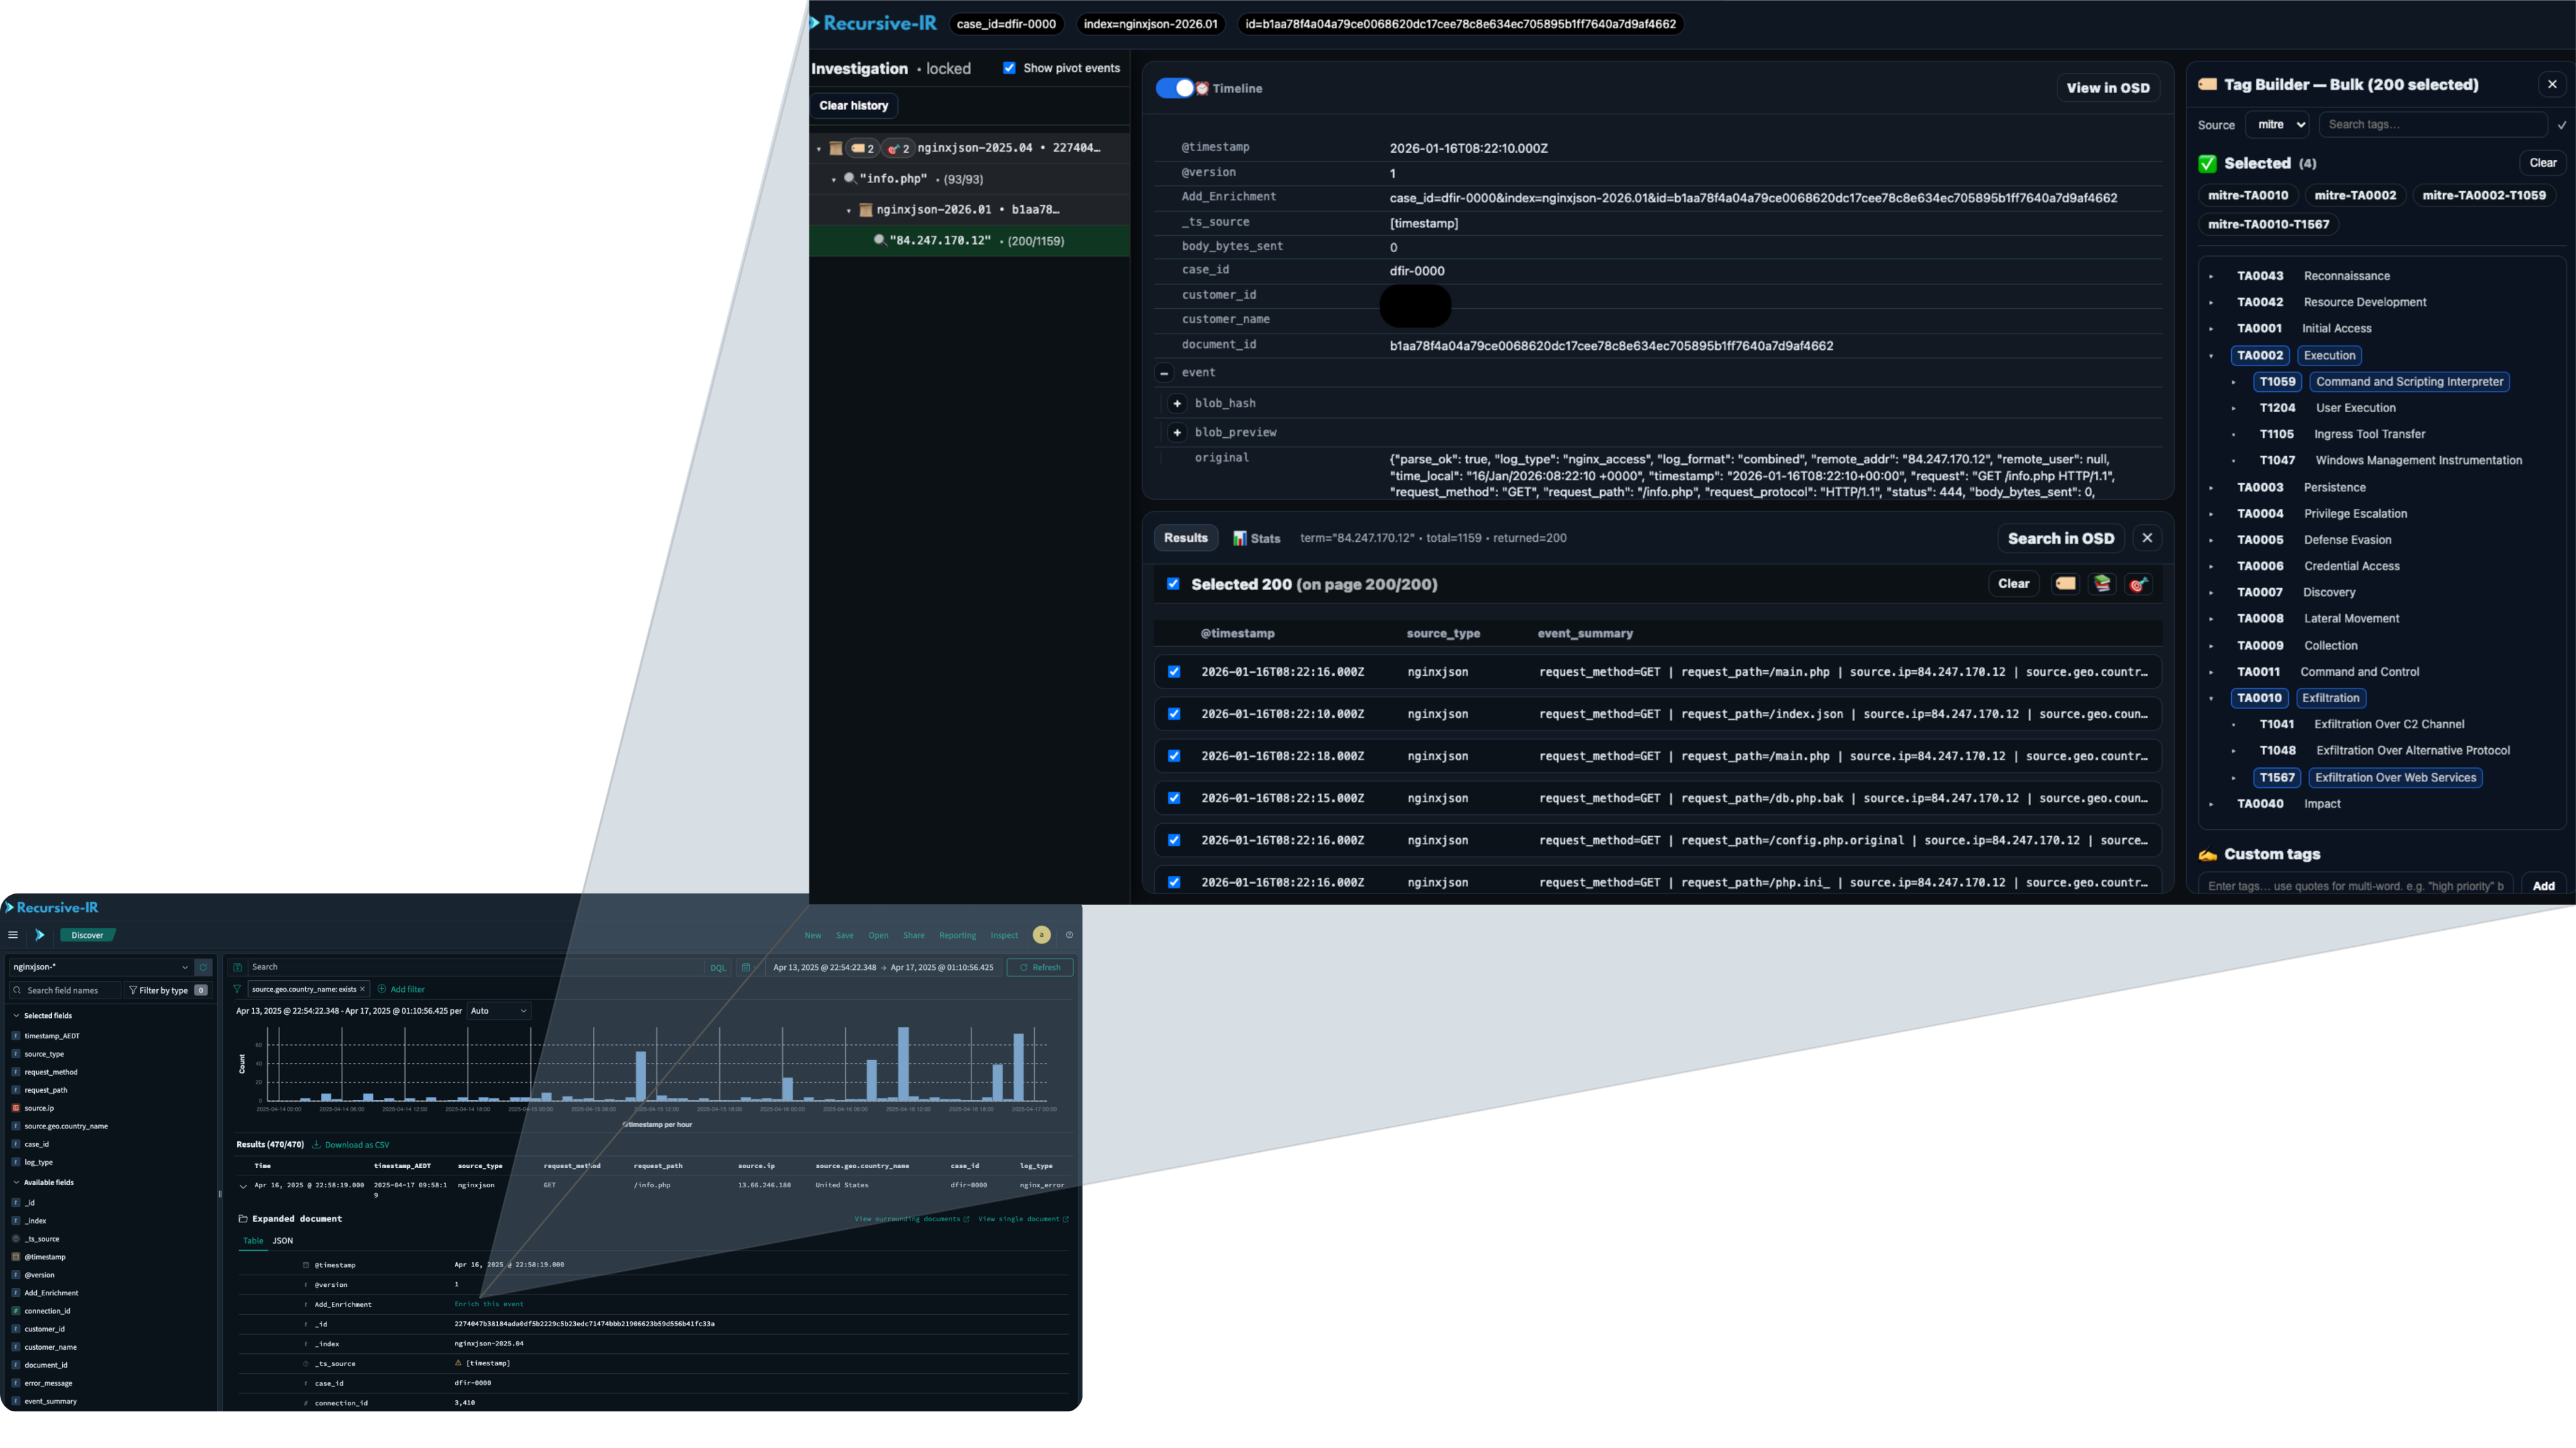Uncheck the /main.php row at 08:22:18

click(1174, 756)
